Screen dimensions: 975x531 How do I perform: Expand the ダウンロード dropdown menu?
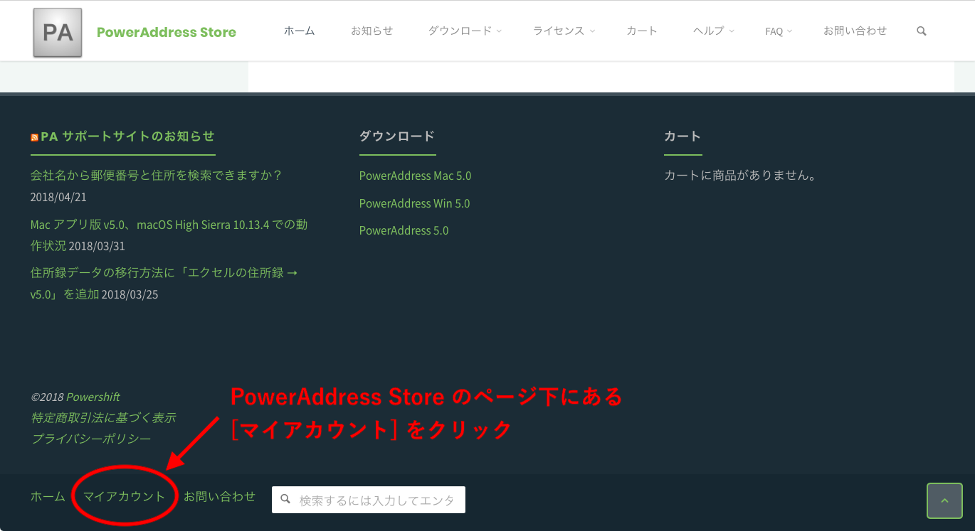[x=464, y=31]
